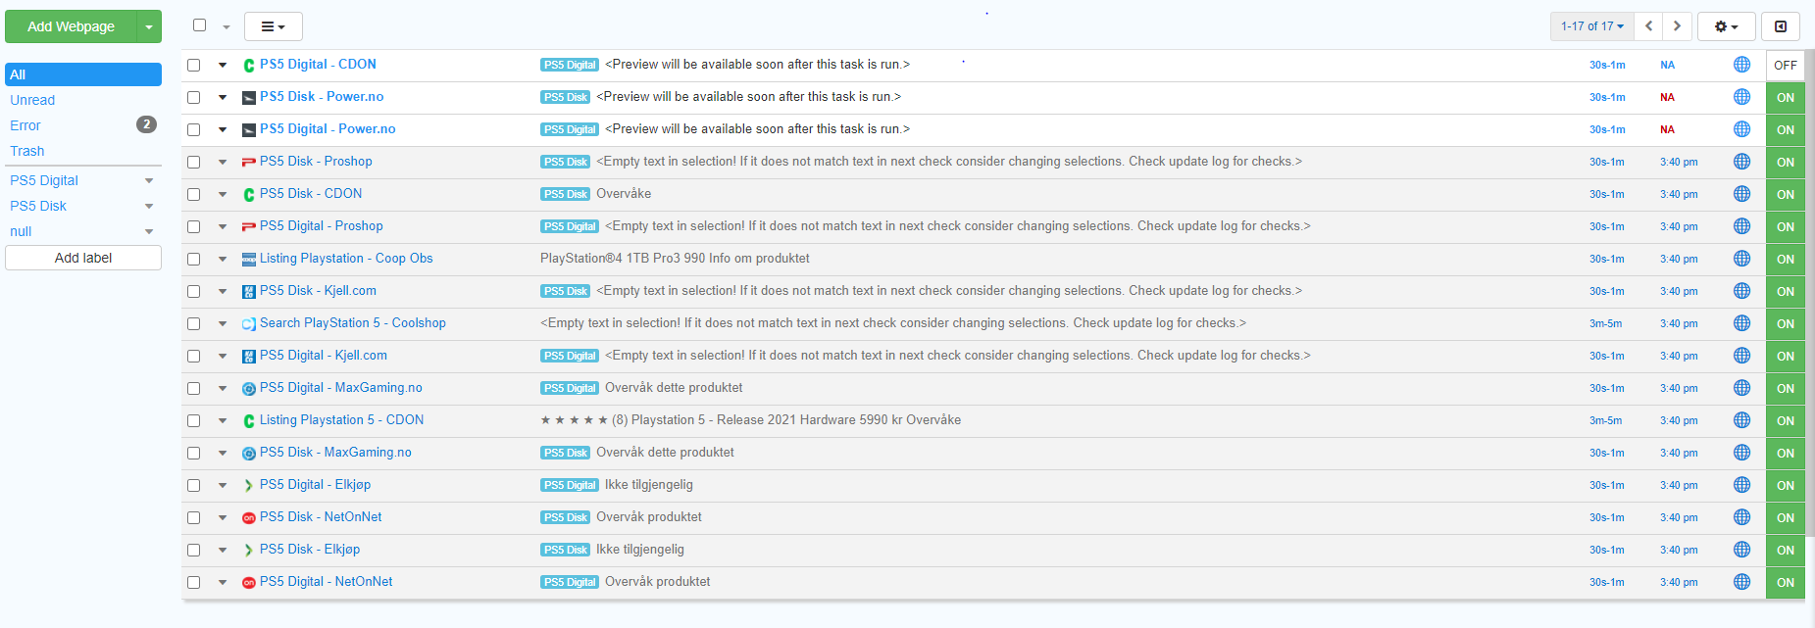
Task: Open globe icon for PS5 Digital - MaxGaming.no
Action: point(1741,388)
